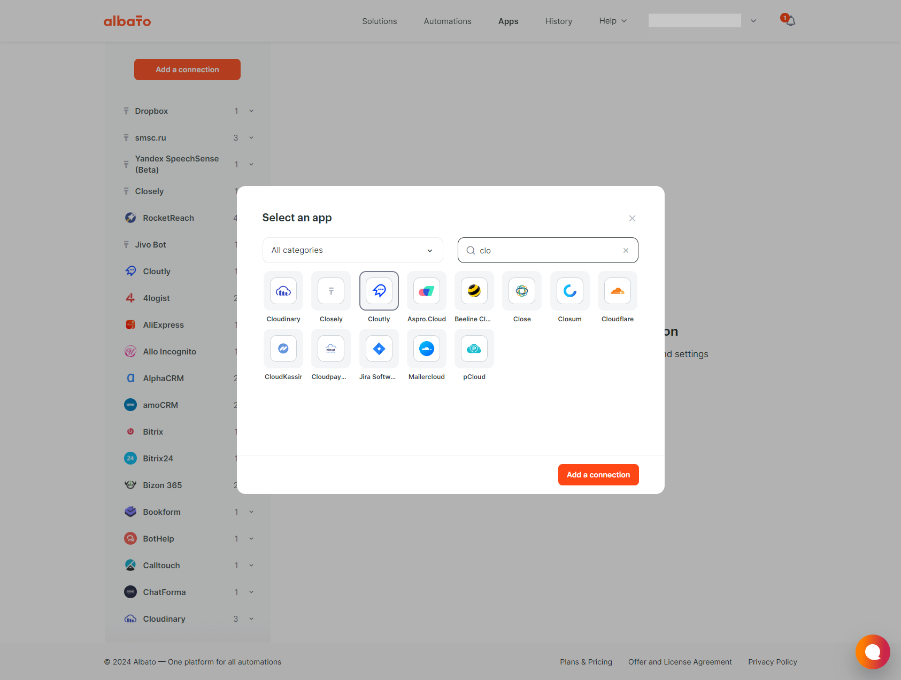The height and width of the screenshot is (680, 901).
Task: Confirm with dialog Add a connection button
Action: coord(598,475)
